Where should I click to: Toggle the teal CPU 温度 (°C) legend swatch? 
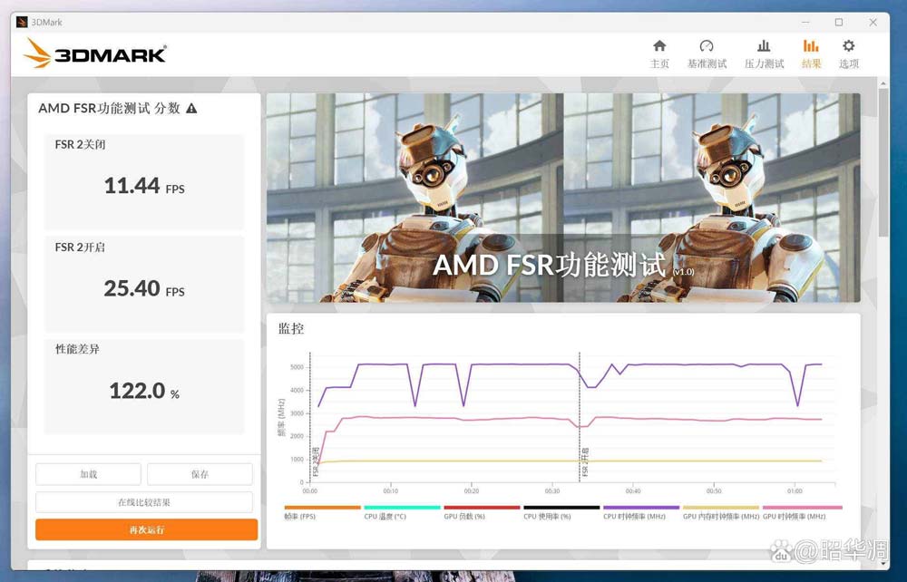click(x=402, y=508)
